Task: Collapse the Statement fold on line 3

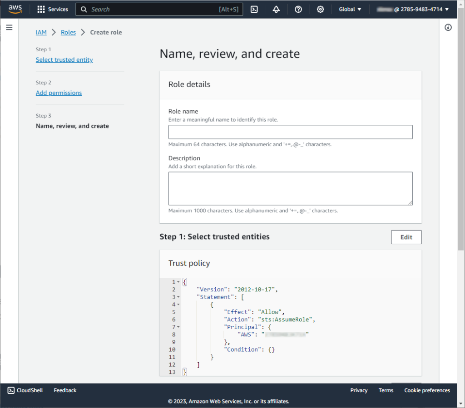Action: point(178,297)
